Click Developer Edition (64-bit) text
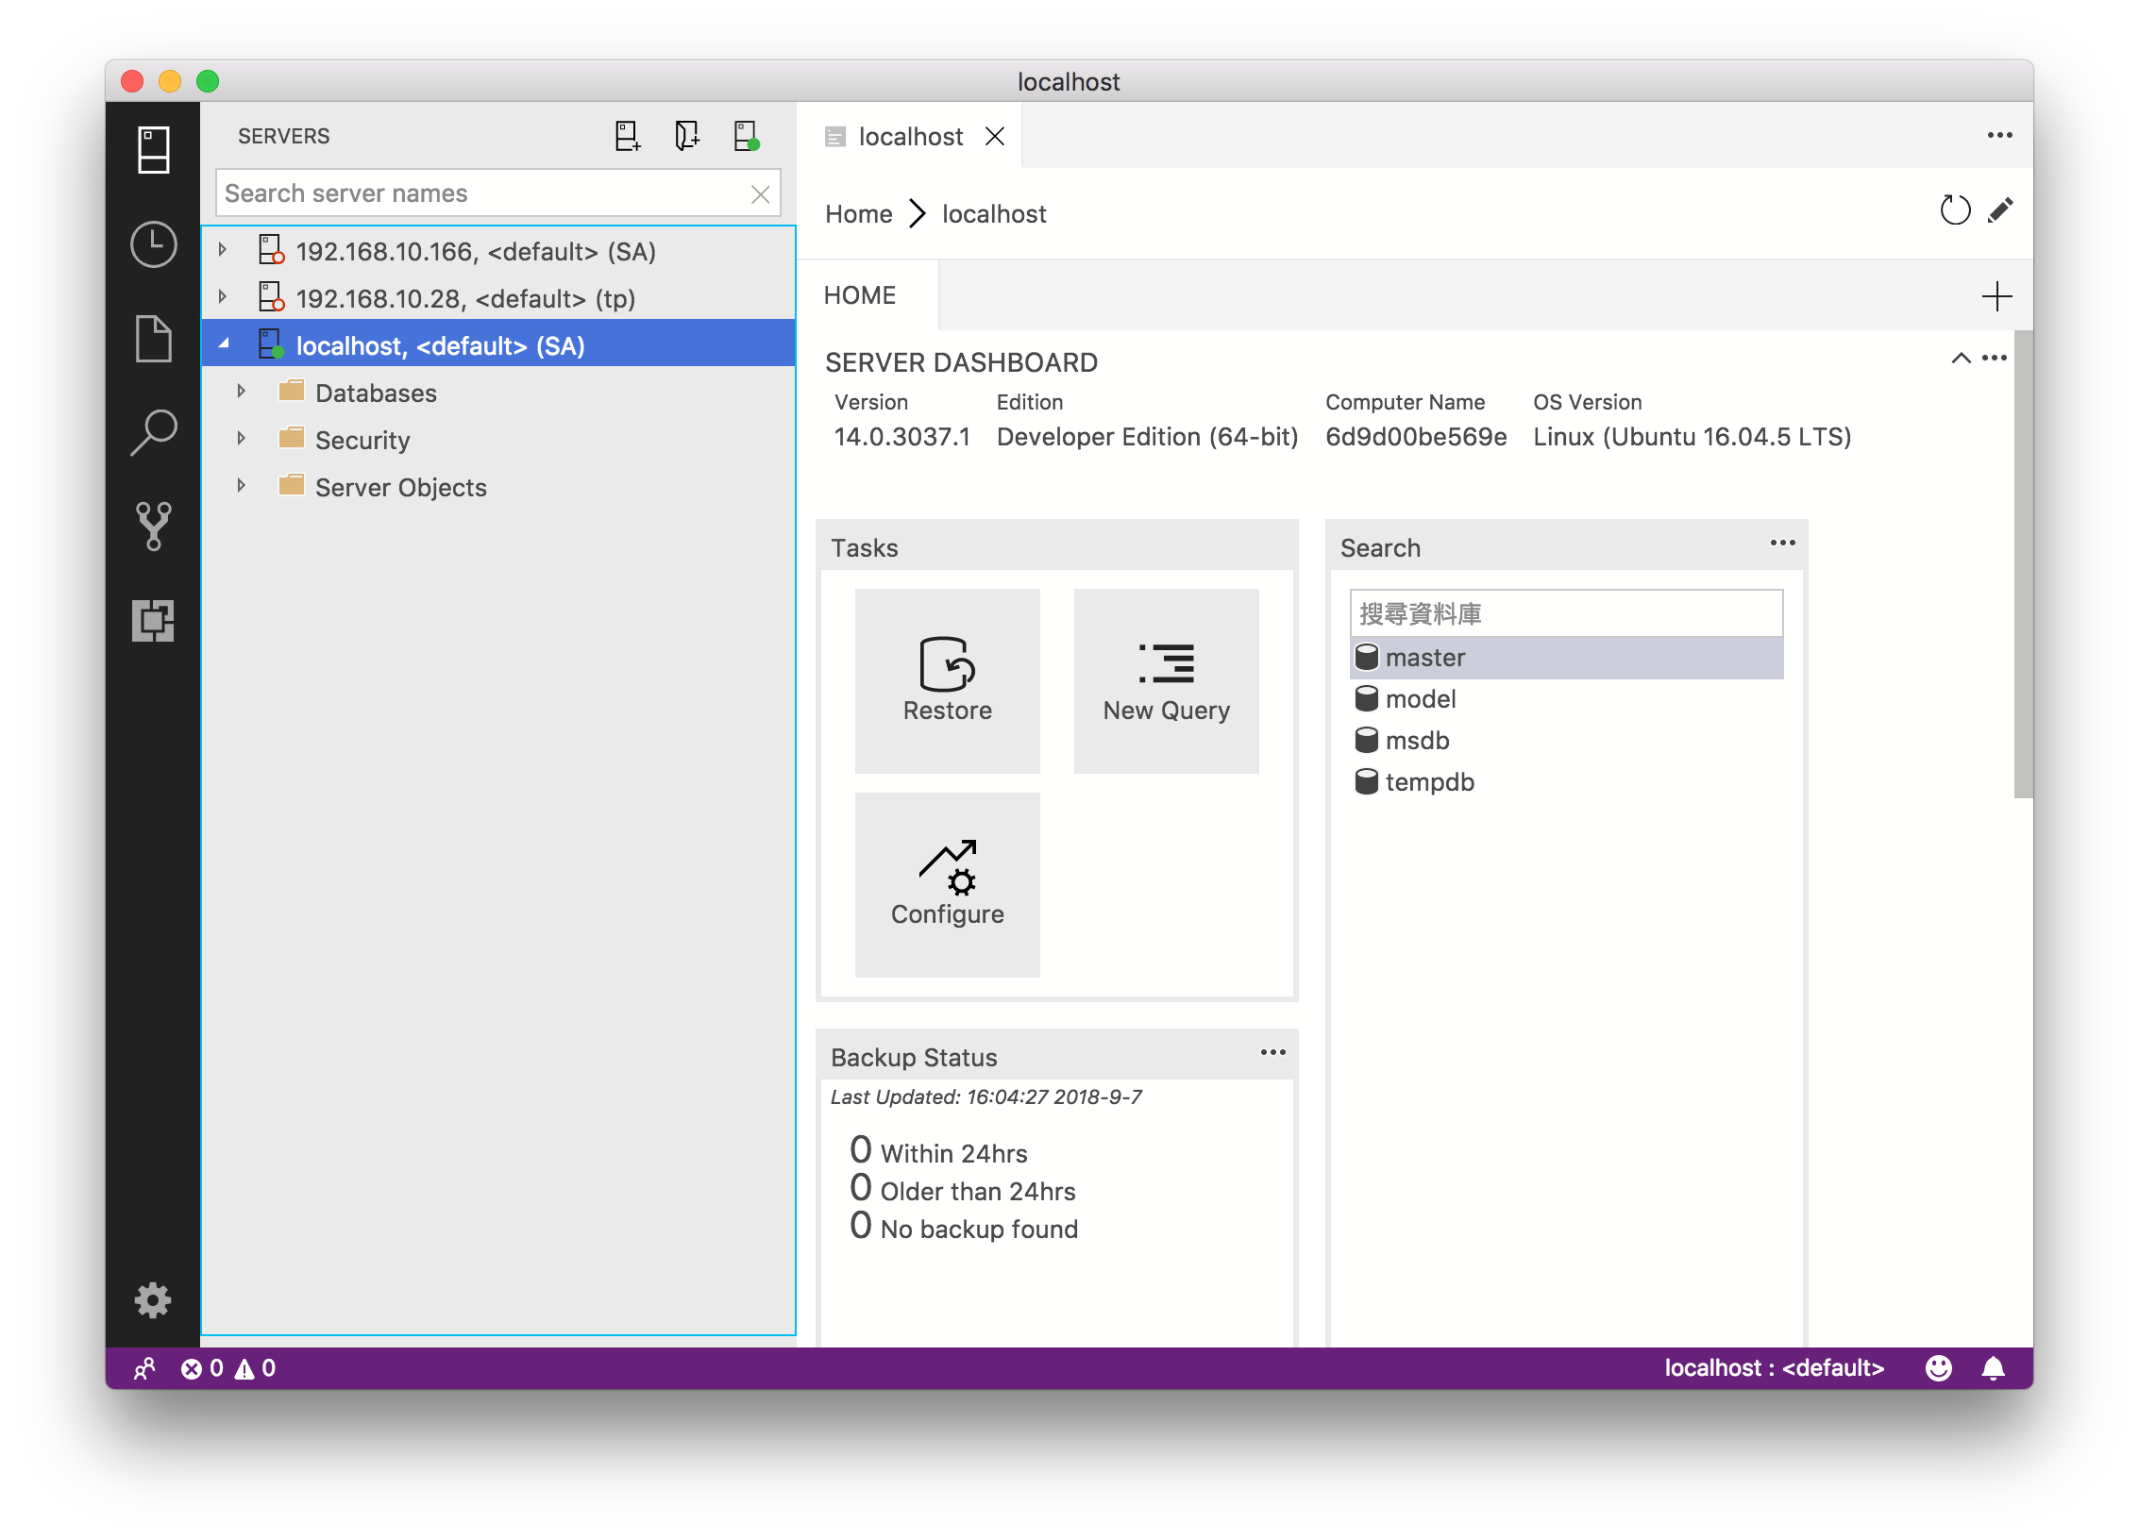Screen dimensions: 2139x1540 coord(1147,437)
